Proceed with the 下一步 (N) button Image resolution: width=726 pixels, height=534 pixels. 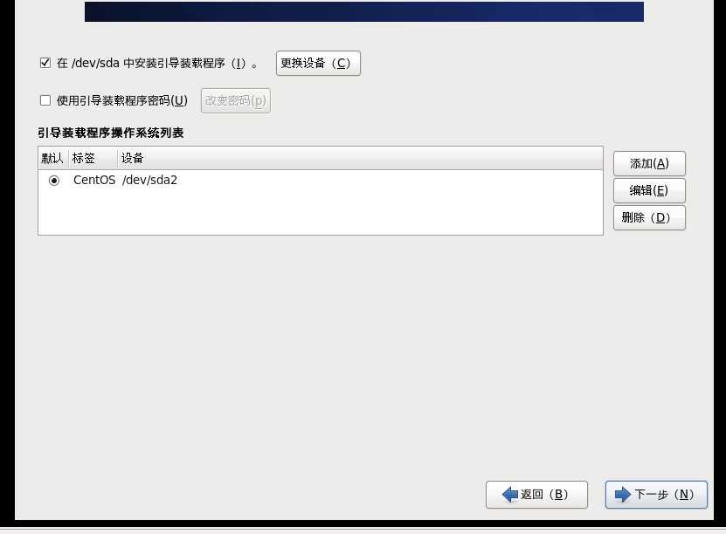click(656, 494)
